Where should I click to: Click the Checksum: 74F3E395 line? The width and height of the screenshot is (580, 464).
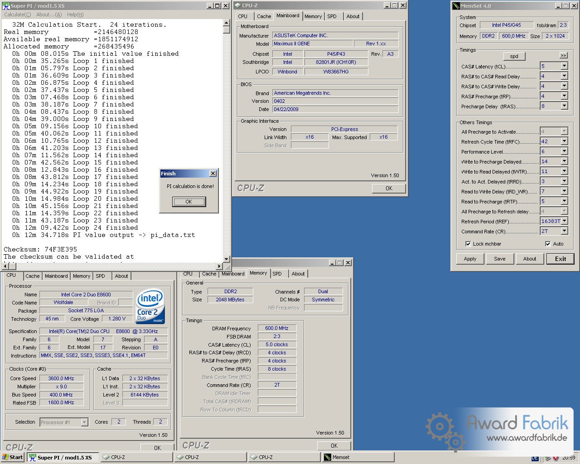pyautogui.click(x=40, y=249)
